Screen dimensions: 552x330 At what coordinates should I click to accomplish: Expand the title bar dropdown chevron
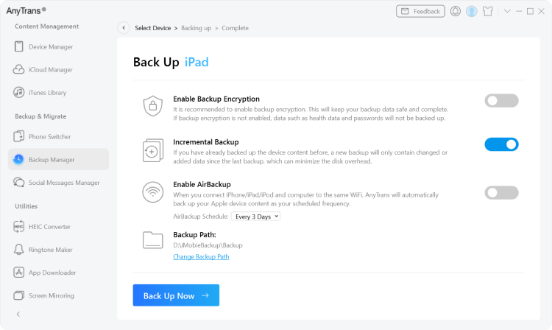pos(507,11)
